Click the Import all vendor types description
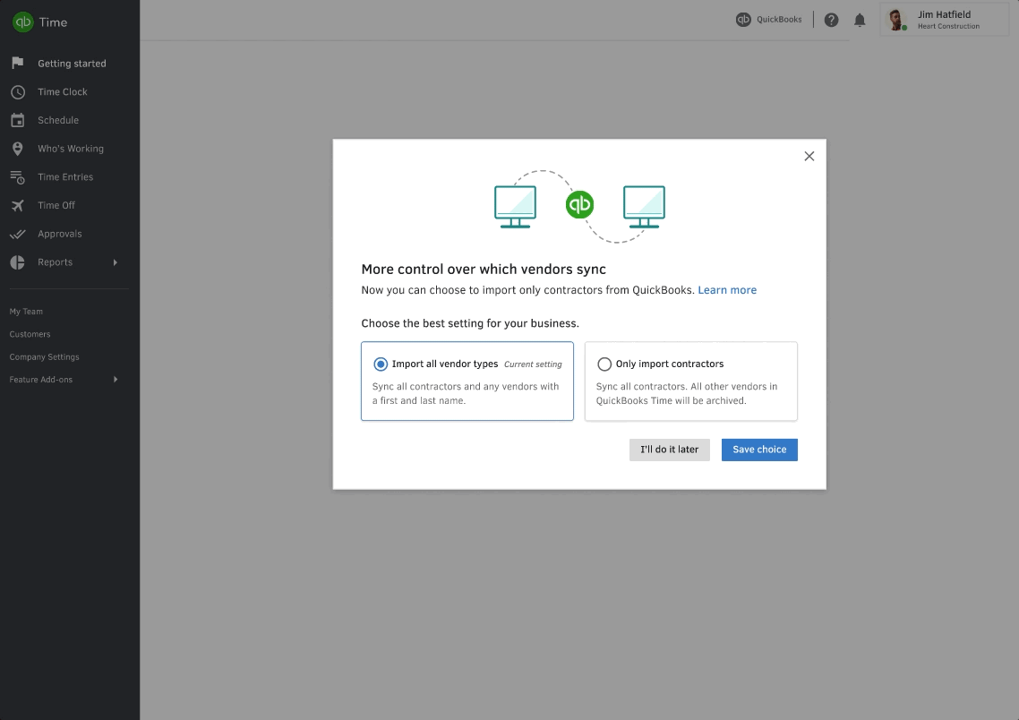The image size is (1019, 720). [x=466, y=393]
